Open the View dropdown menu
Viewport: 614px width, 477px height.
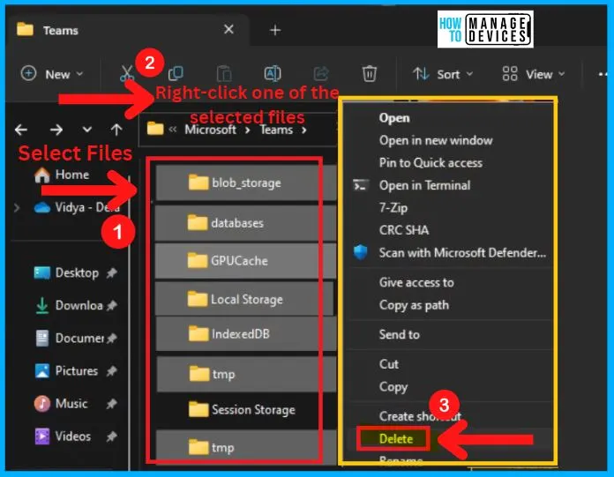point(528,74)
